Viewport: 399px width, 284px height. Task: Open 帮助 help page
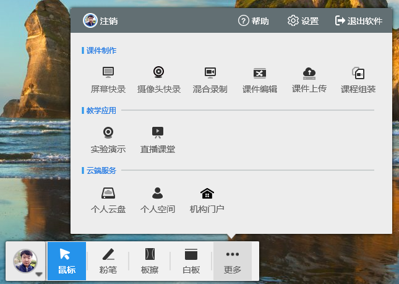point(253,21)
